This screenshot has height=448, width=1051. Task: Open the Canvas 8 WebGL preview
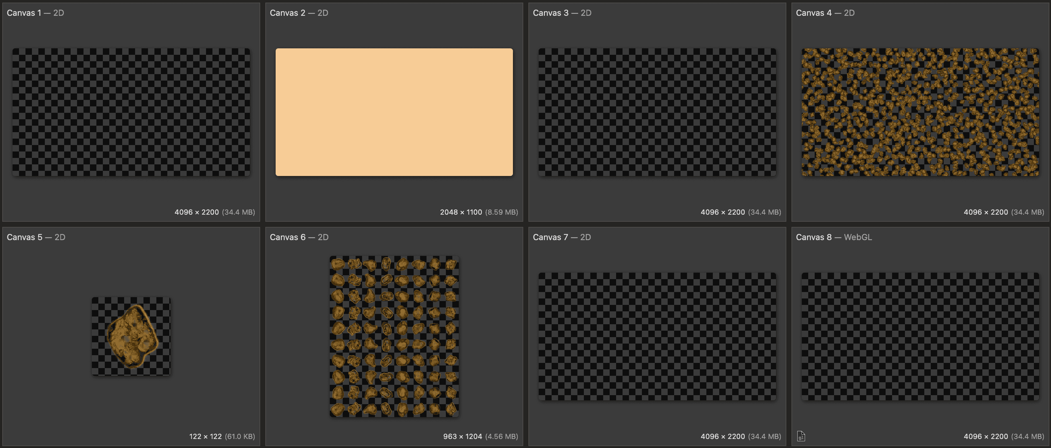pyautogui.click(x=920, y=336)
